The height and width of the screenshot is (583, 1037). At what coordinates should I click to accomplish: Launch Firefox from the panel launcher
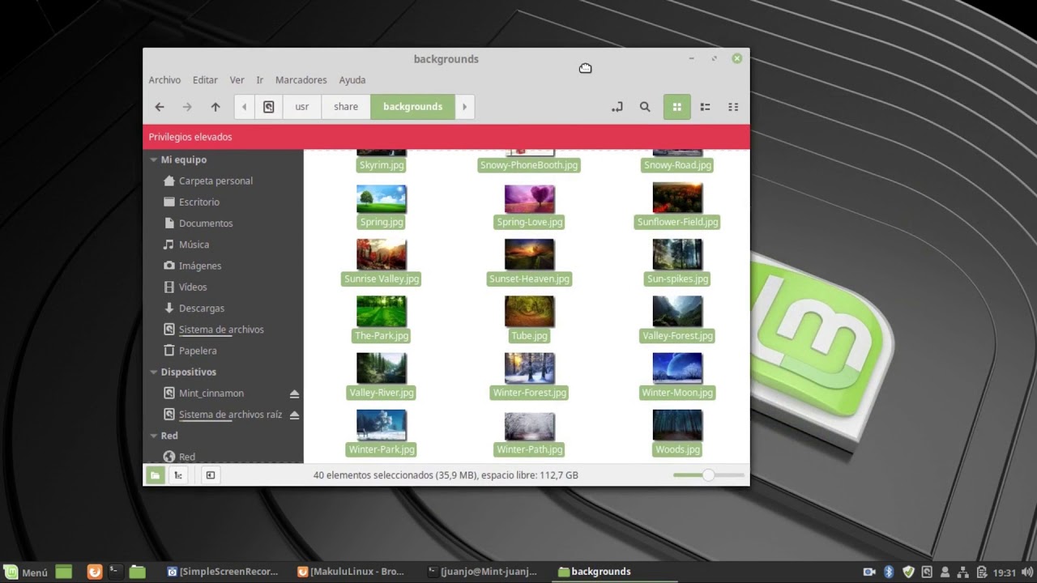point(95,572)
